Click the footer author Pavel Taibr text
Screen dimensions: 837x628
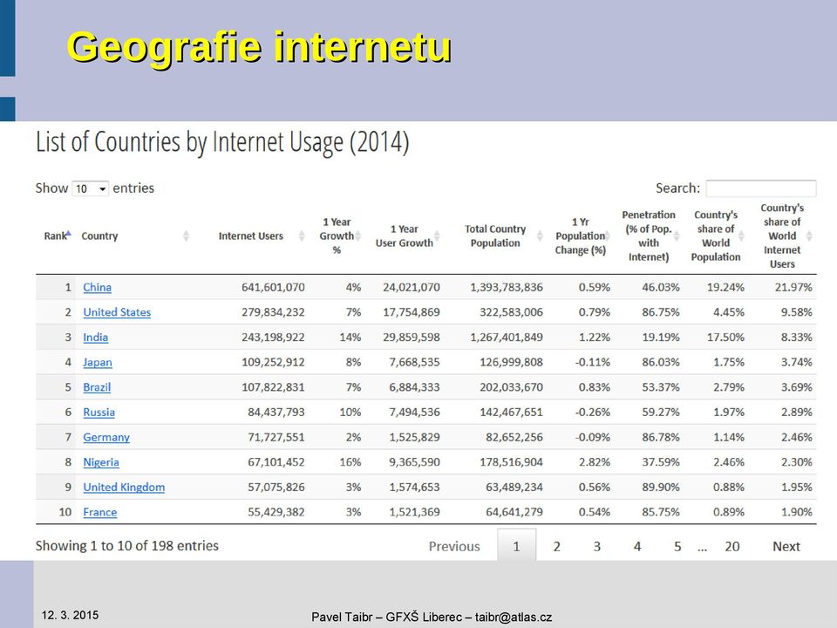pos(432,618)
